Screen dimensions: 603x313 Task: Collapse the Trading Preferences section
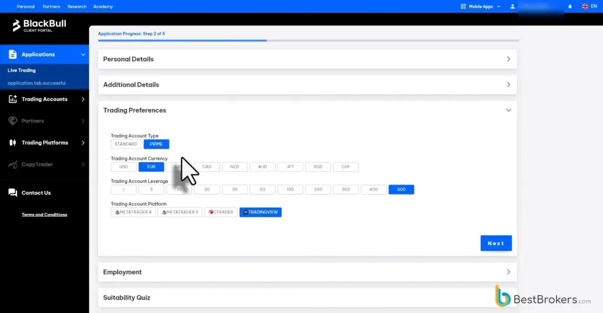point(508,110)
